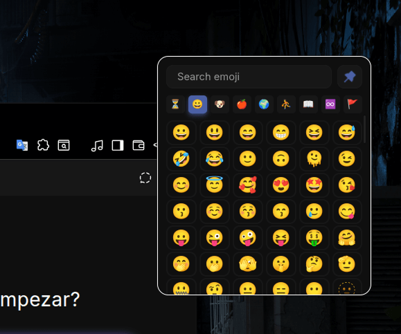401x334 pixels.
Task: Select the star-struck face emoji
Action: click(x=314, y=185)
